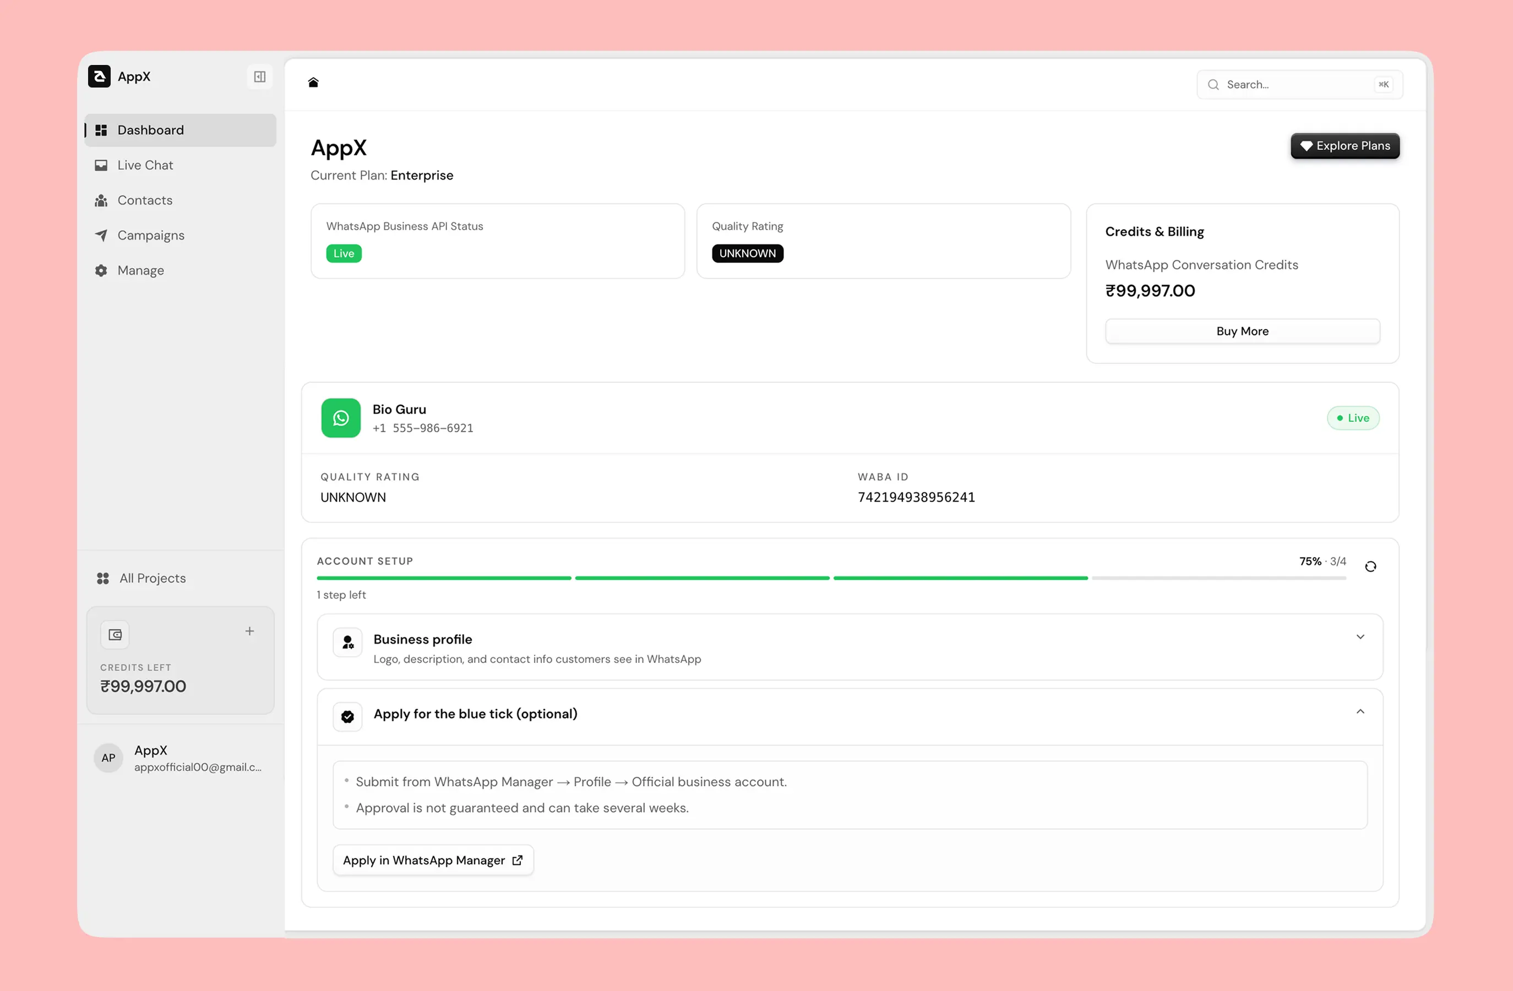Click the Current Plan: Enterprise text

click(382, 176)
